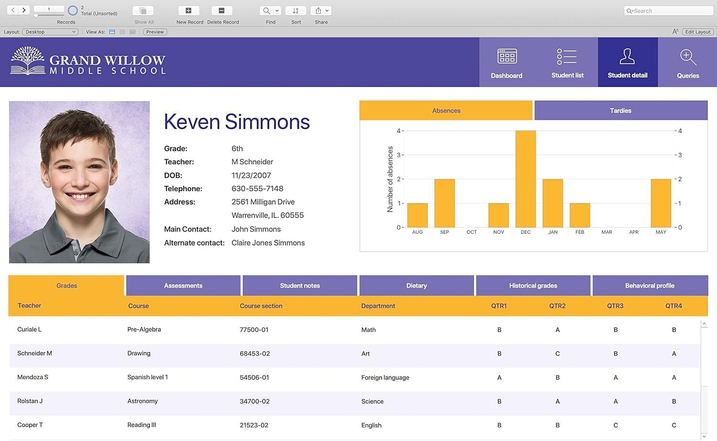
Task: Open the Queries magnifier icon
Action: coord(687,57)
